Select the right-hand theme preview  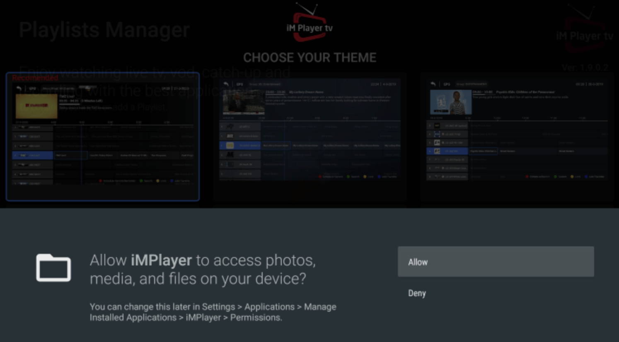(x=517, y=137)
